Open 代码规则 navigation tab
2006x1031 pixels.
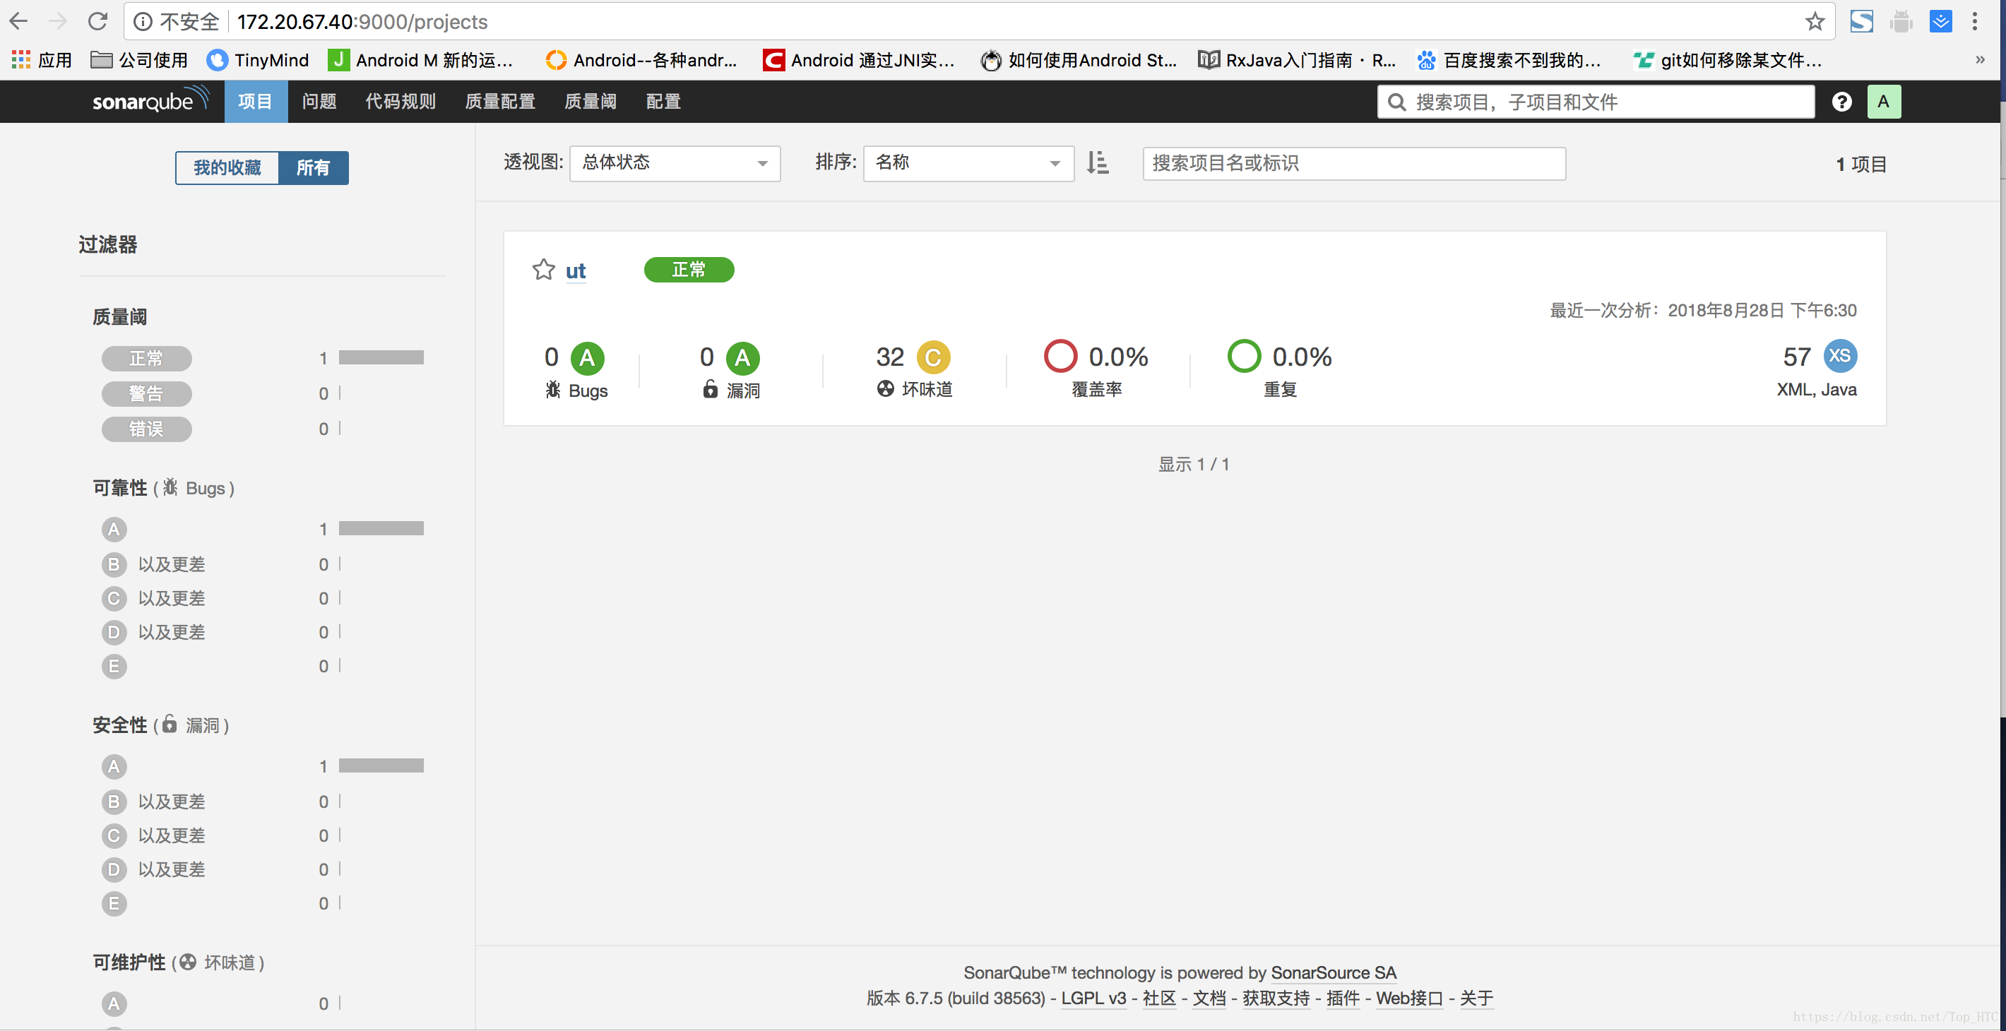pyautogui.click(x=400, y=101)
